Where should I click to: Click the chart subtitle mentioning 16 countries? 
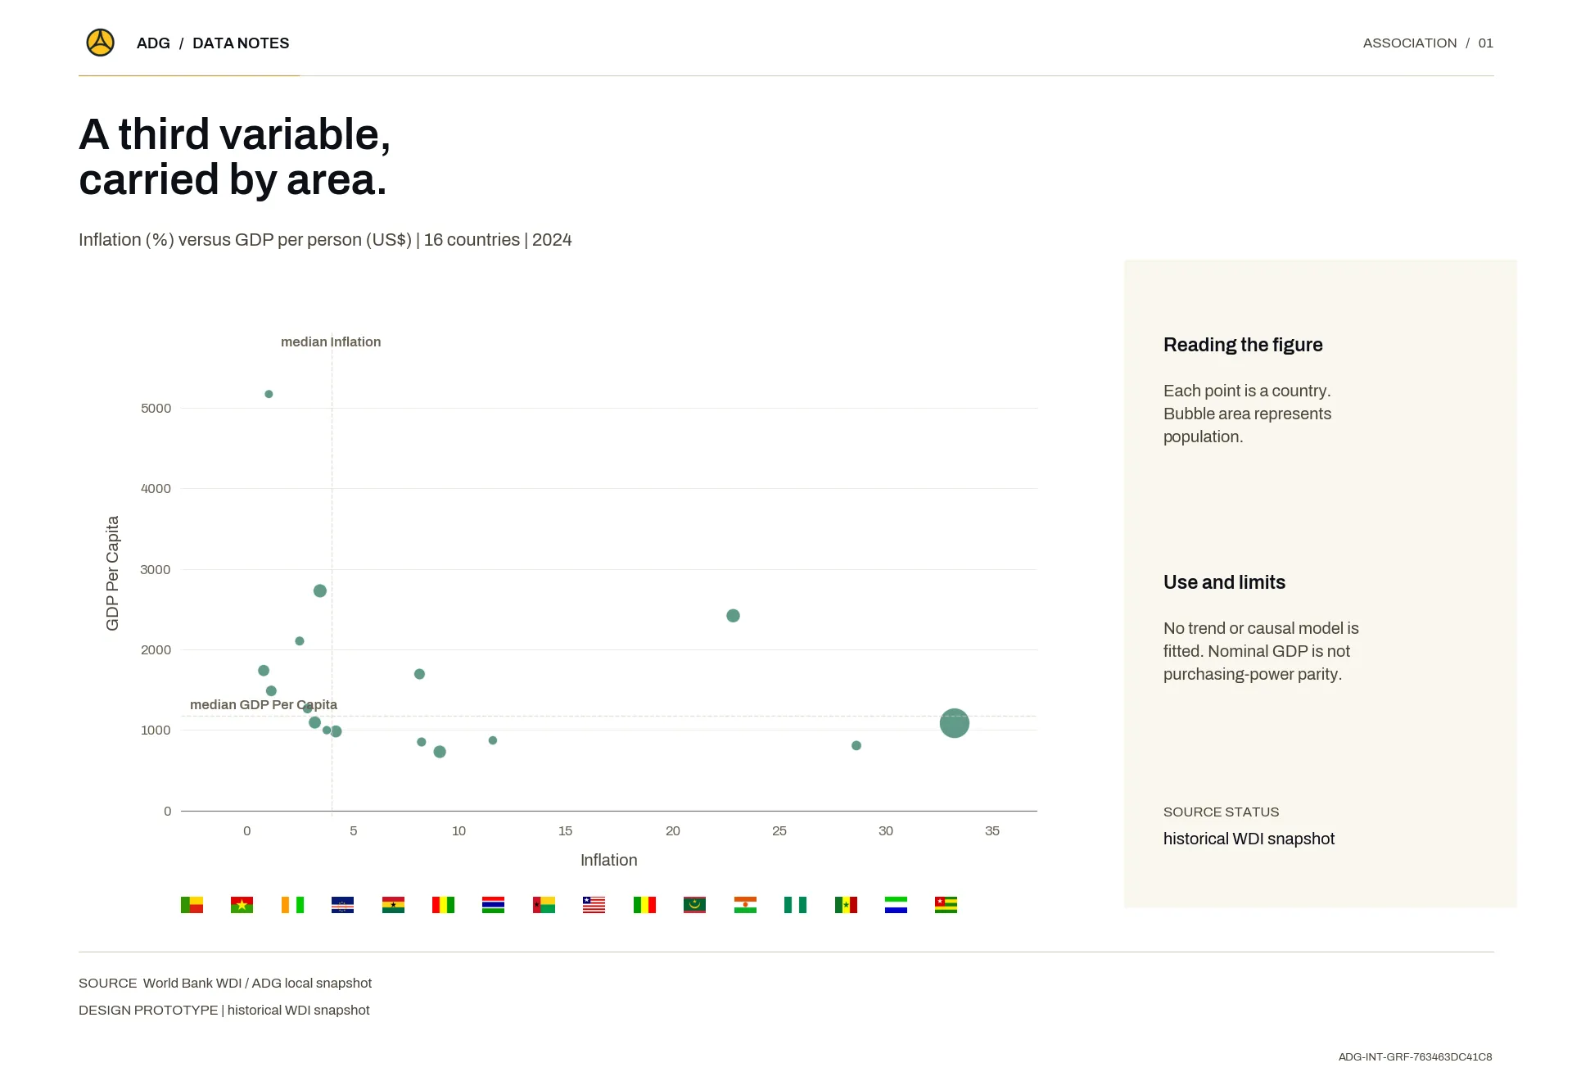tap(325, 240)
